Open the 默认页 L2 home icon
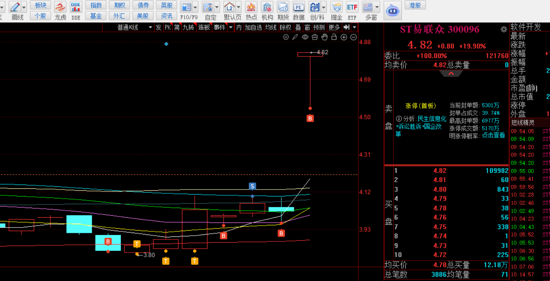550x281 pixels. pos(229,7)
